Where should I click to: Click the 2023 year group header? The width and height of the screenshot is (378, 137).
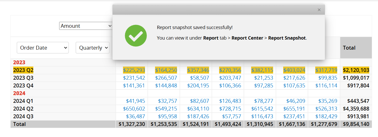click(19, 62)
